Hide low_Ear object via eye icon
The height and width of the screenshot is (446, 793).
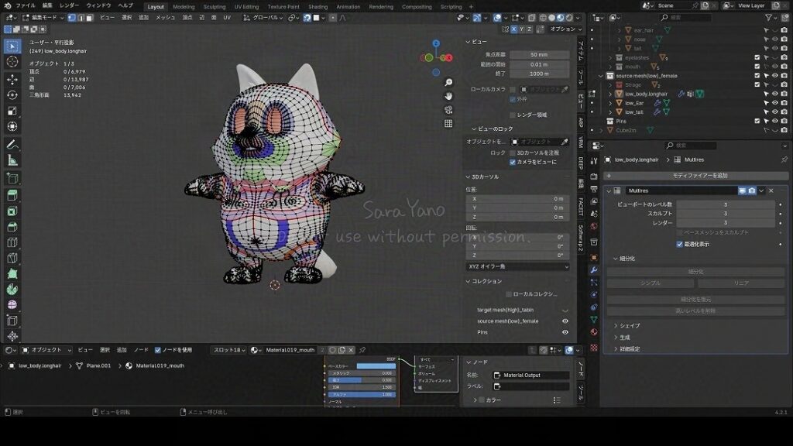coord(774,103)
